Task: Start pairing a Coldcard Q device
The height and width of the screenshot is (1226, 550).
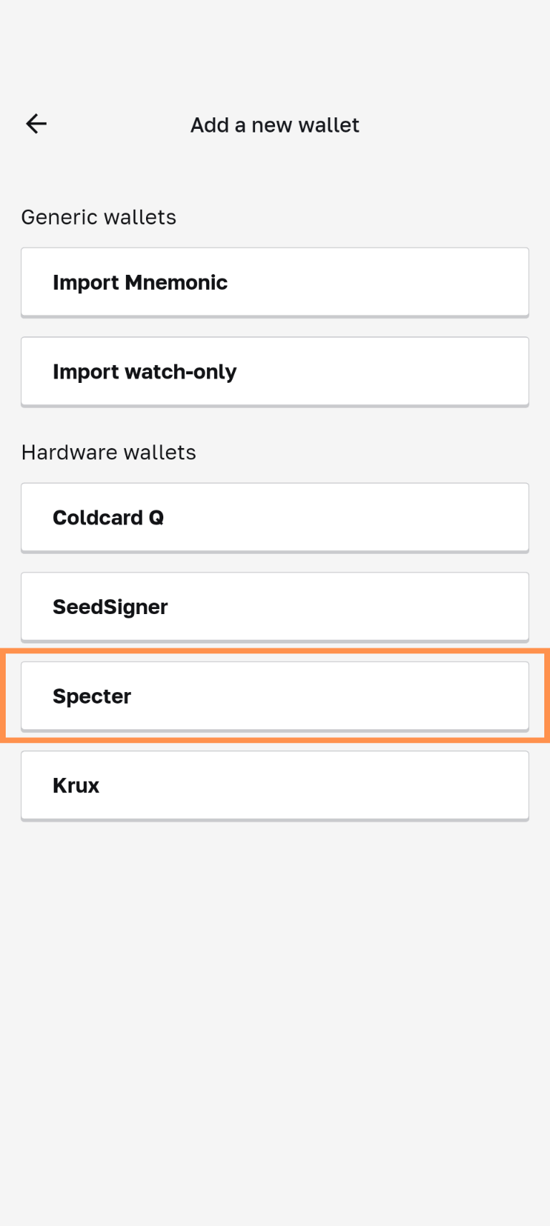Action: pos(275,517)
